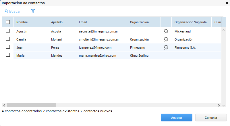Click the left arrow of horizontal scrollbar

[x=4, y=105]
